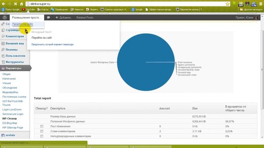Click the Внешний вид appearance icon

3,44
